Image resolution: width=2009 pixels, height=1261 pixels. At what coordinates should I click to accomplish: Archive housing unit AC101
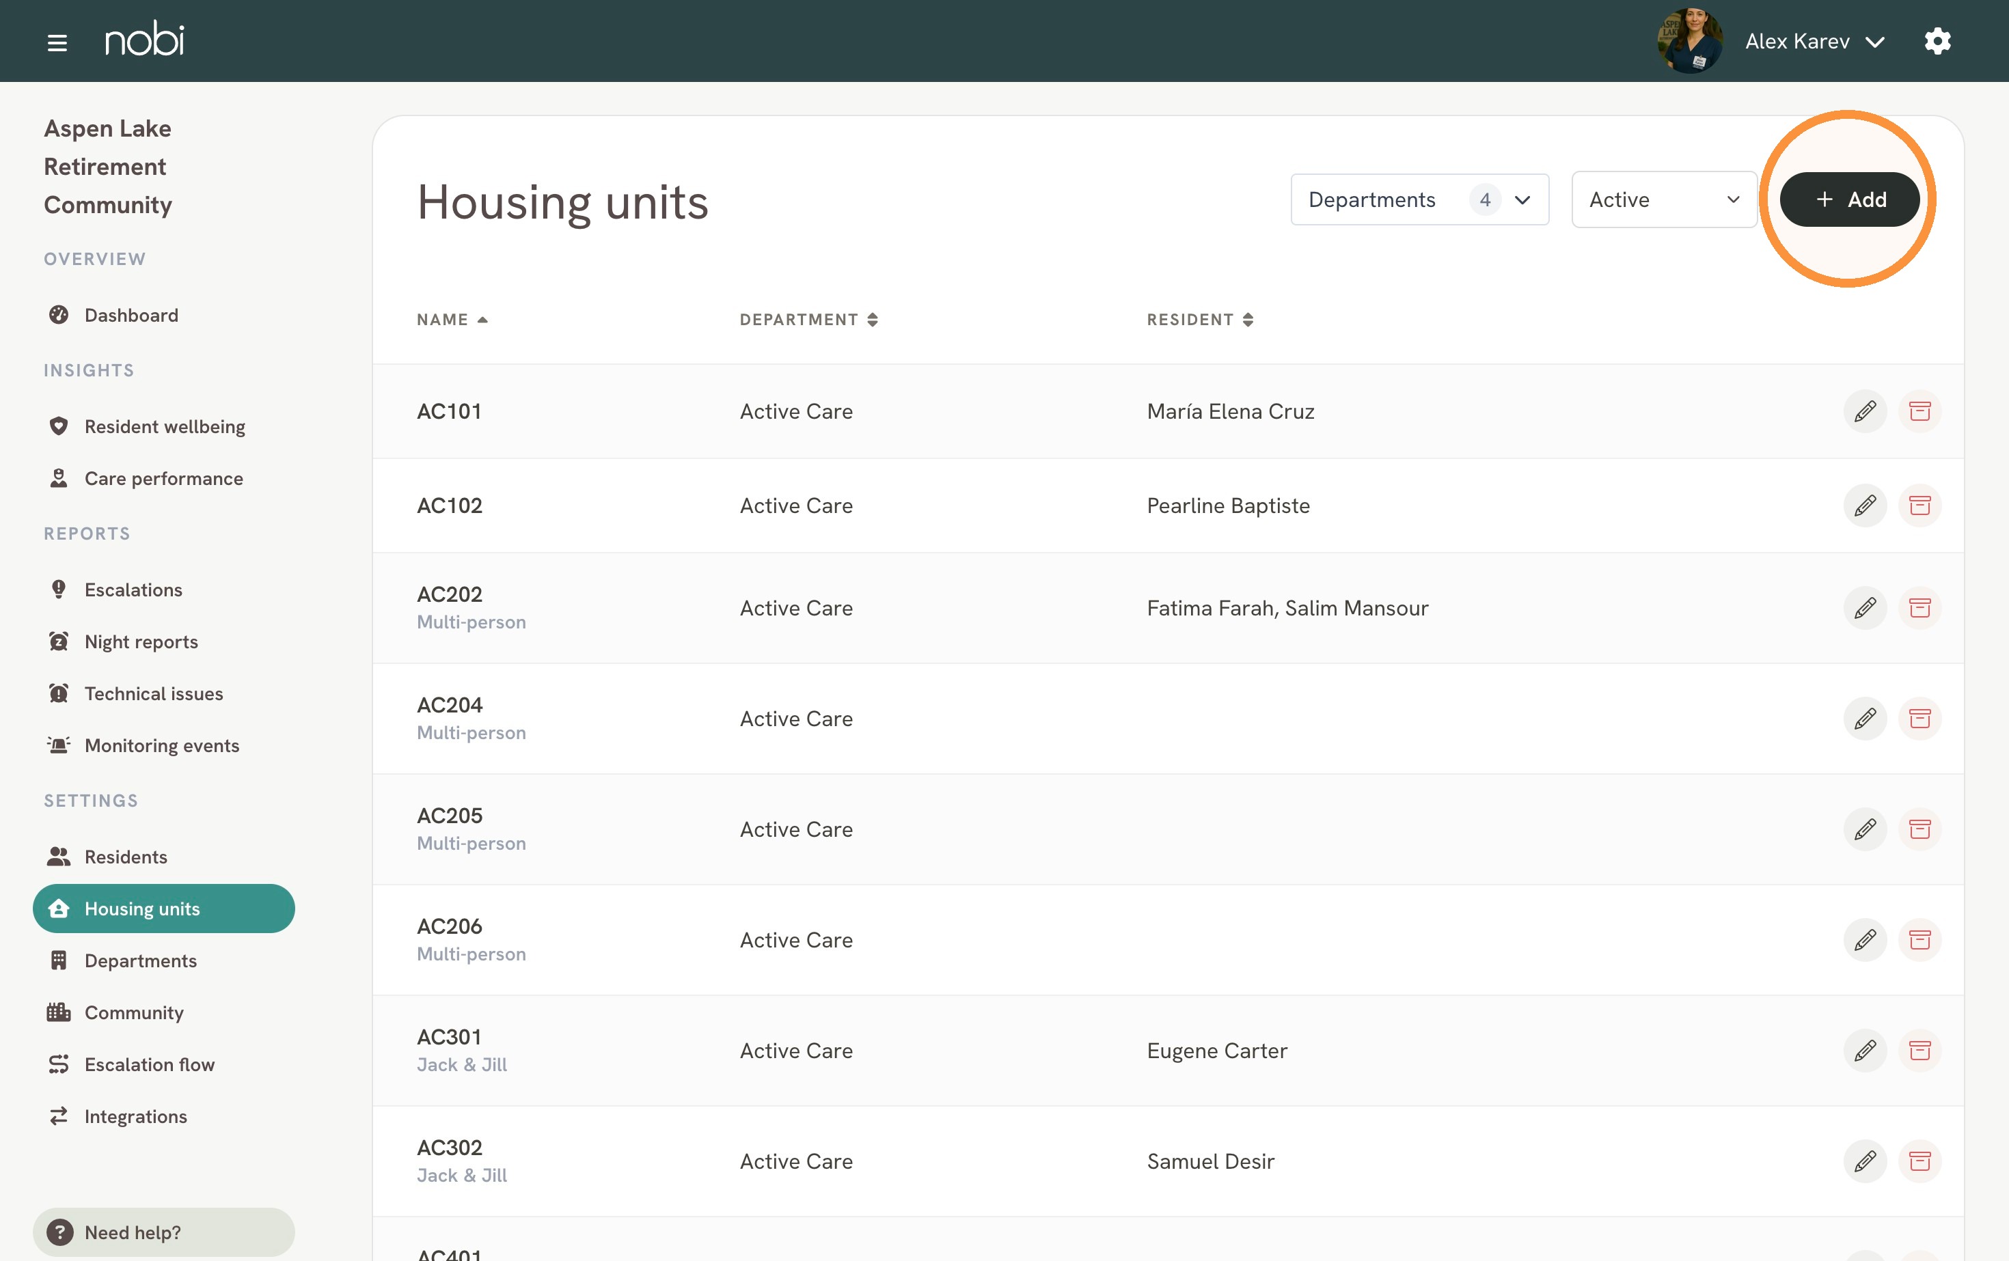pos(1919,411)
